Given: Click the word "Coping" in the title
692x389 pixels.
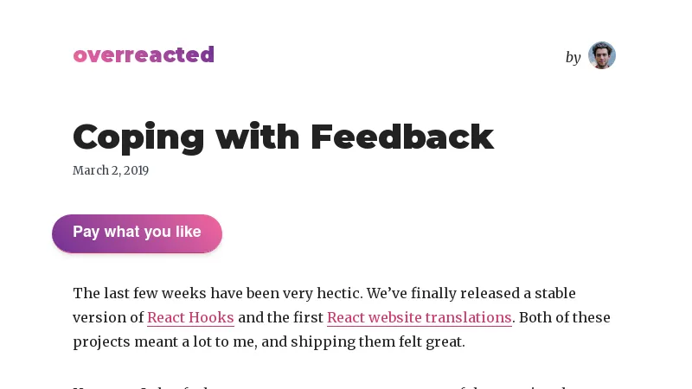Looking at the screenshot, I should [138, 137].
